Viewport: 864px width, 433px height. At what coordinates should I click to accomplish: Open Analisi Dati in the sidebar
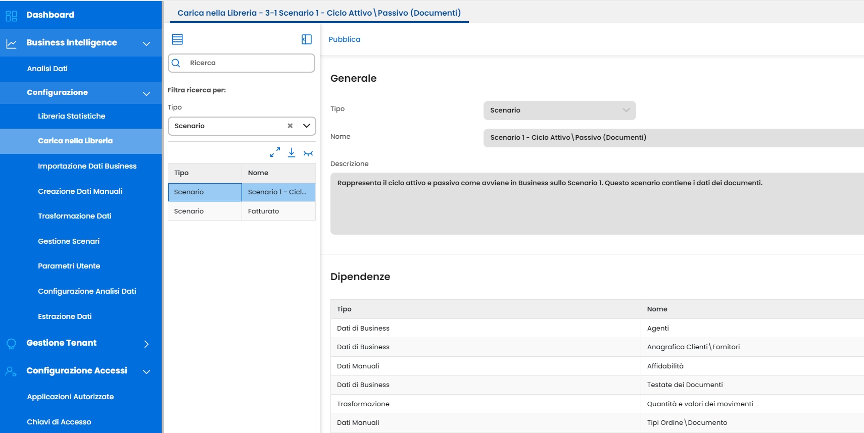pos(47,69)
